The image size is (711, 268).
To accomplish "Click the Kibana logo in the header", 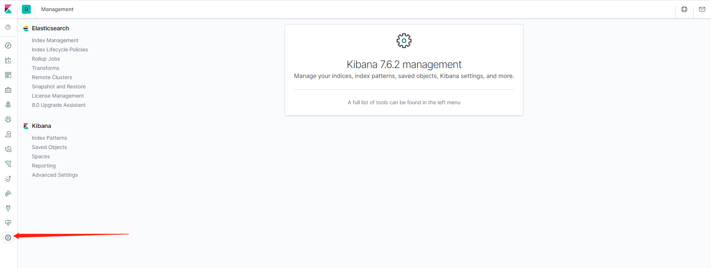I will click(x=8, y=9).
